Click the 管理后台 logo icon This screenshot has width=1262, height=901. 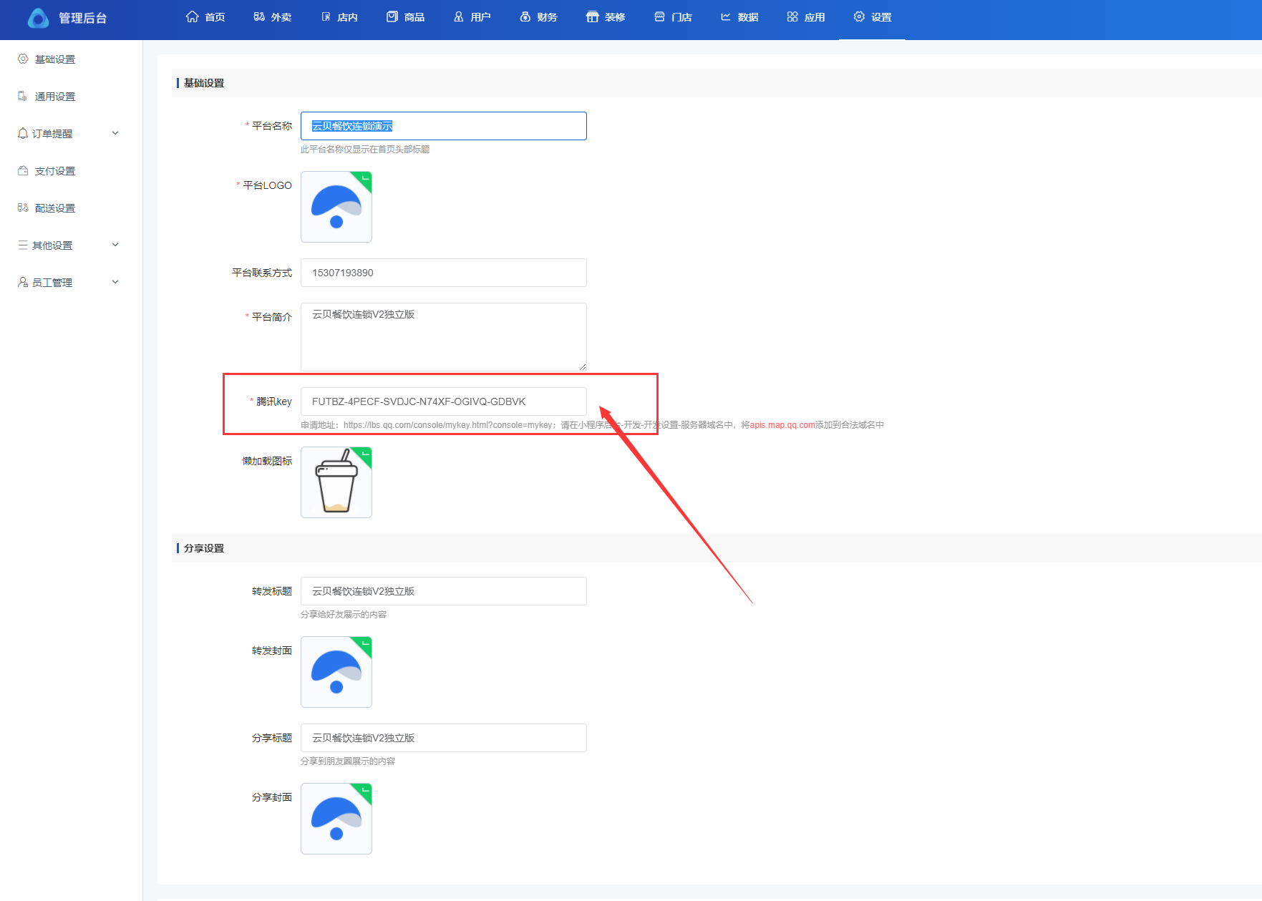pos(38,18)
